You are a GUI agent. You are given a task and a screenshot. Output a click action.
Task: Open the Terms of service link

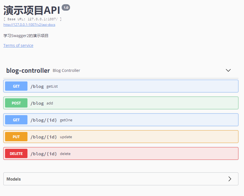pyautogui.click(x=18, y=45)
